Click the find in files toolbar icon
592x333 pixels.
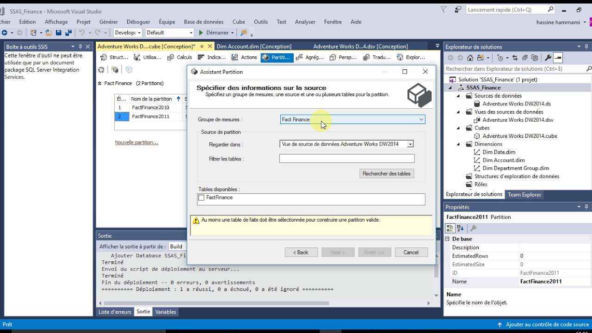(244, 33)
